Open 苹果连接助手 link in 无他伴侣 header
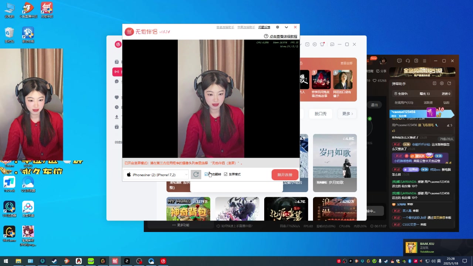 pos(246,27)
